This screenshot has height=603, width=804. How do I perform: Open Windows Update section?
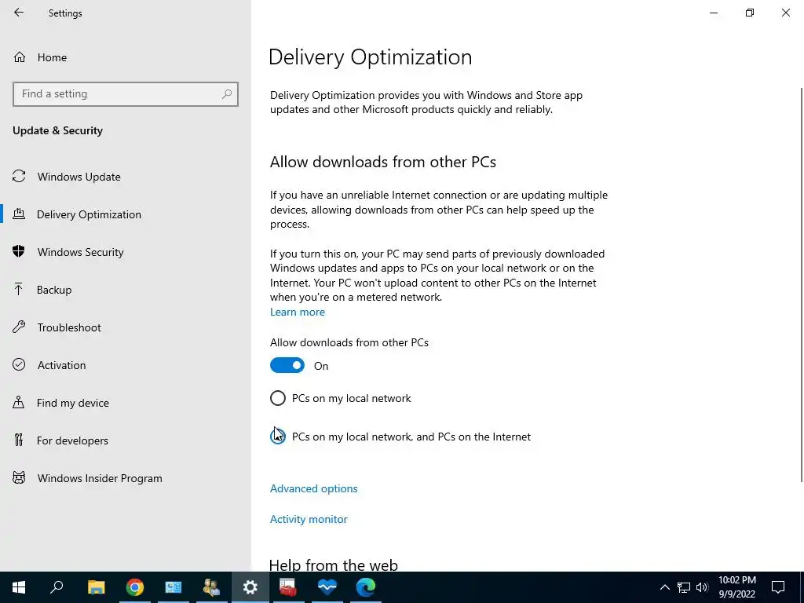point(79,177)
